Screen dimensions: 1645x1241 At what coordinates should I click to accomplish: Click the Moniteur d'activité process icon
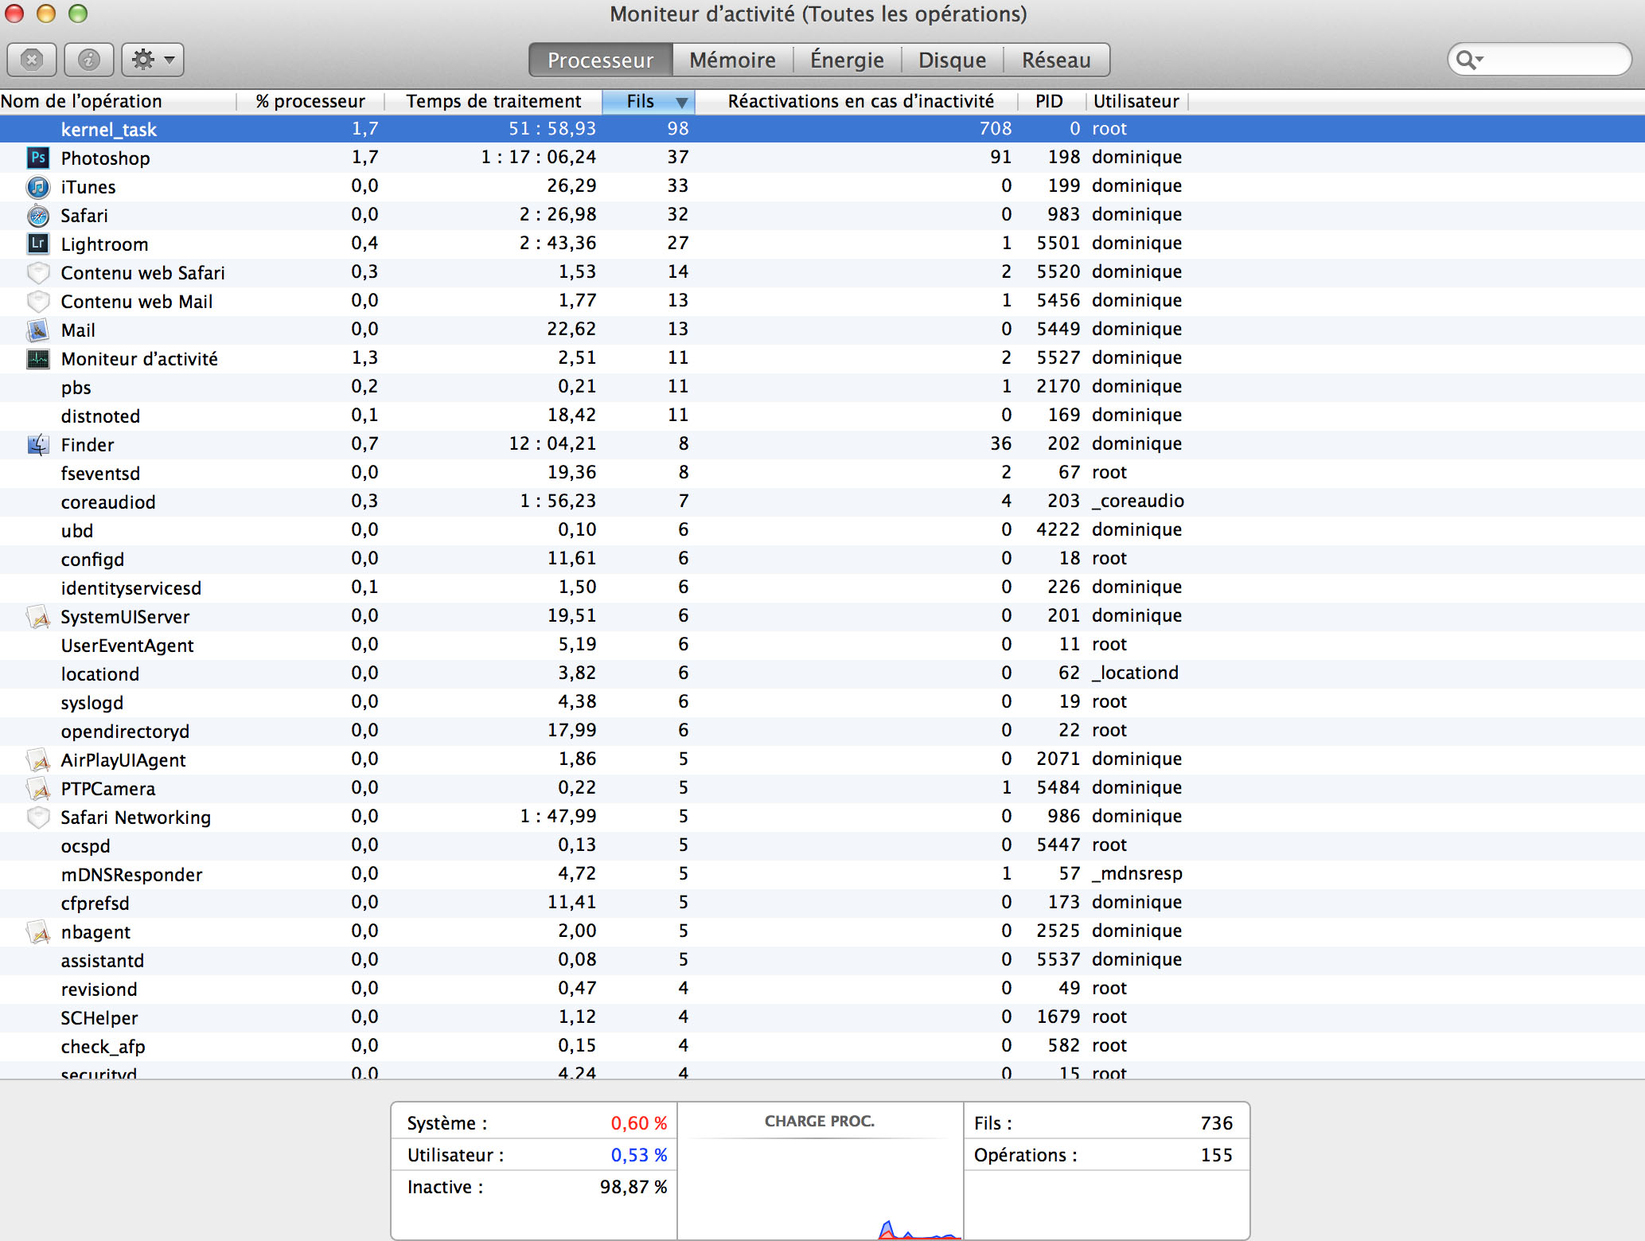click(38, 358)
